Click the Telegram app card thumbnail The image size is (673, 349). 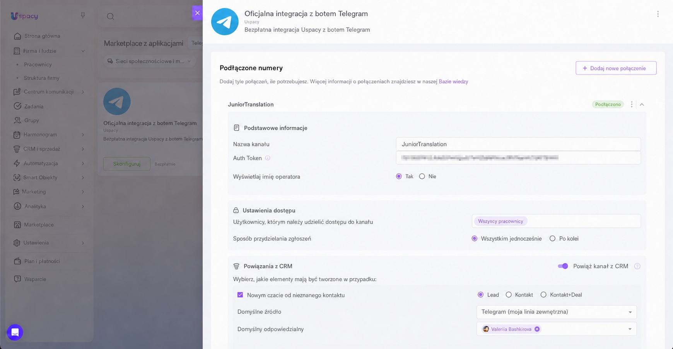117,102
